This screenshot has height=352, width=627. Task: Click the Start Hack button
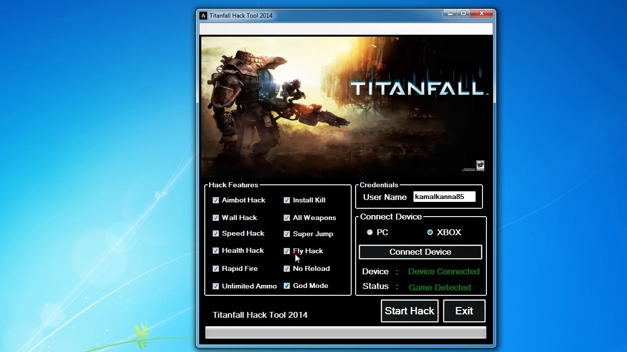point(410,311)
